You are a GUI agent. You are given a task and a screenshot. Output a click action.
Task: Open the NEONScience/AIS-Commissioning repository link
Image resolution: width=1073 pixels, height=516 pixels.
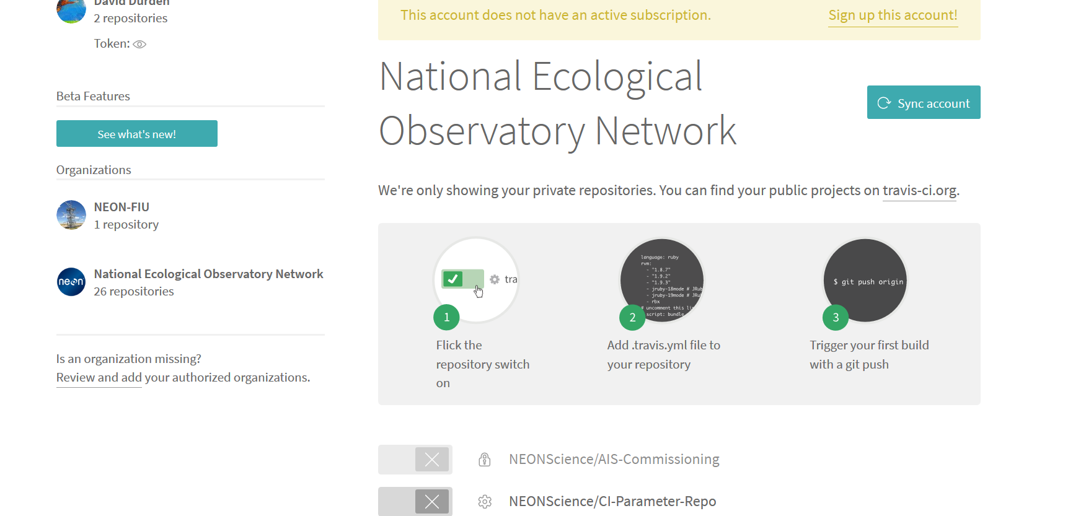tap(614, 459)
